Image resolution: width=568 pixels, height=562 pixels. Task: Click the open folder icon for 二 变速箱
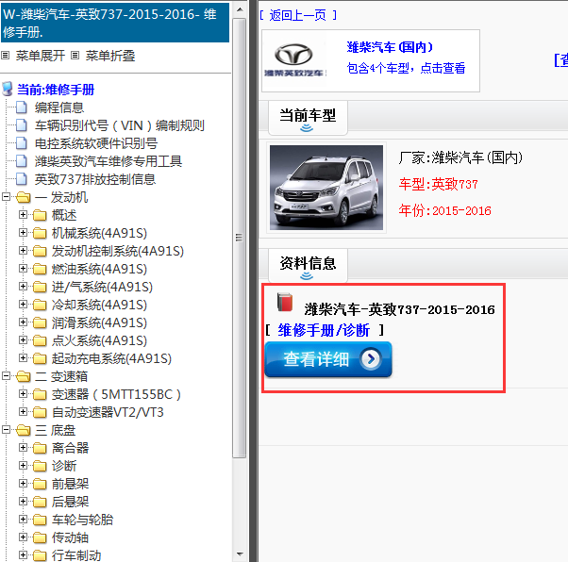click(24, 376)
